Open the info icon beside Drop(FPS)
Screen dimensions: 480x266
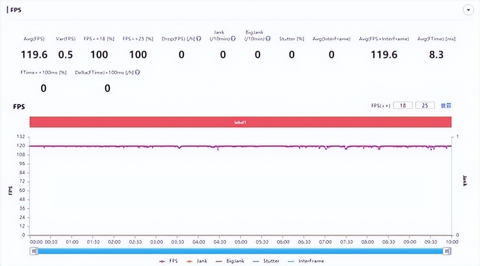click(x=199, y=39)
